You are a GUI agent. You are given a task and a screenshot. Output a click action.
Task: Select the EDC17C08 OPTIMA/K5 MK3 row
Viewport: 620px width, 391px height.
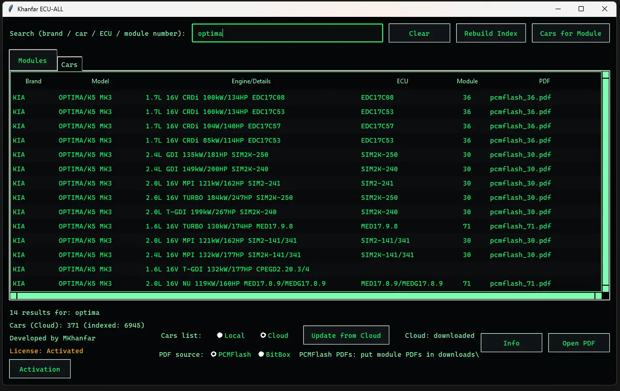(x=205, y=97)
